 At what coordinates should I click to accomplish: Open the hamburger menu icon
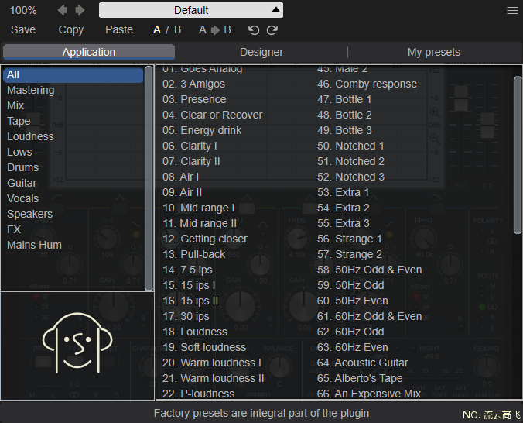tap(512, 11)
